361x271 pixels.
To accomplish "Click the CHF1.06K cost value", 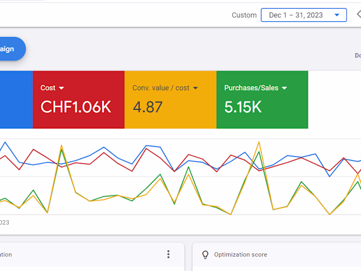I will [76, 107].
